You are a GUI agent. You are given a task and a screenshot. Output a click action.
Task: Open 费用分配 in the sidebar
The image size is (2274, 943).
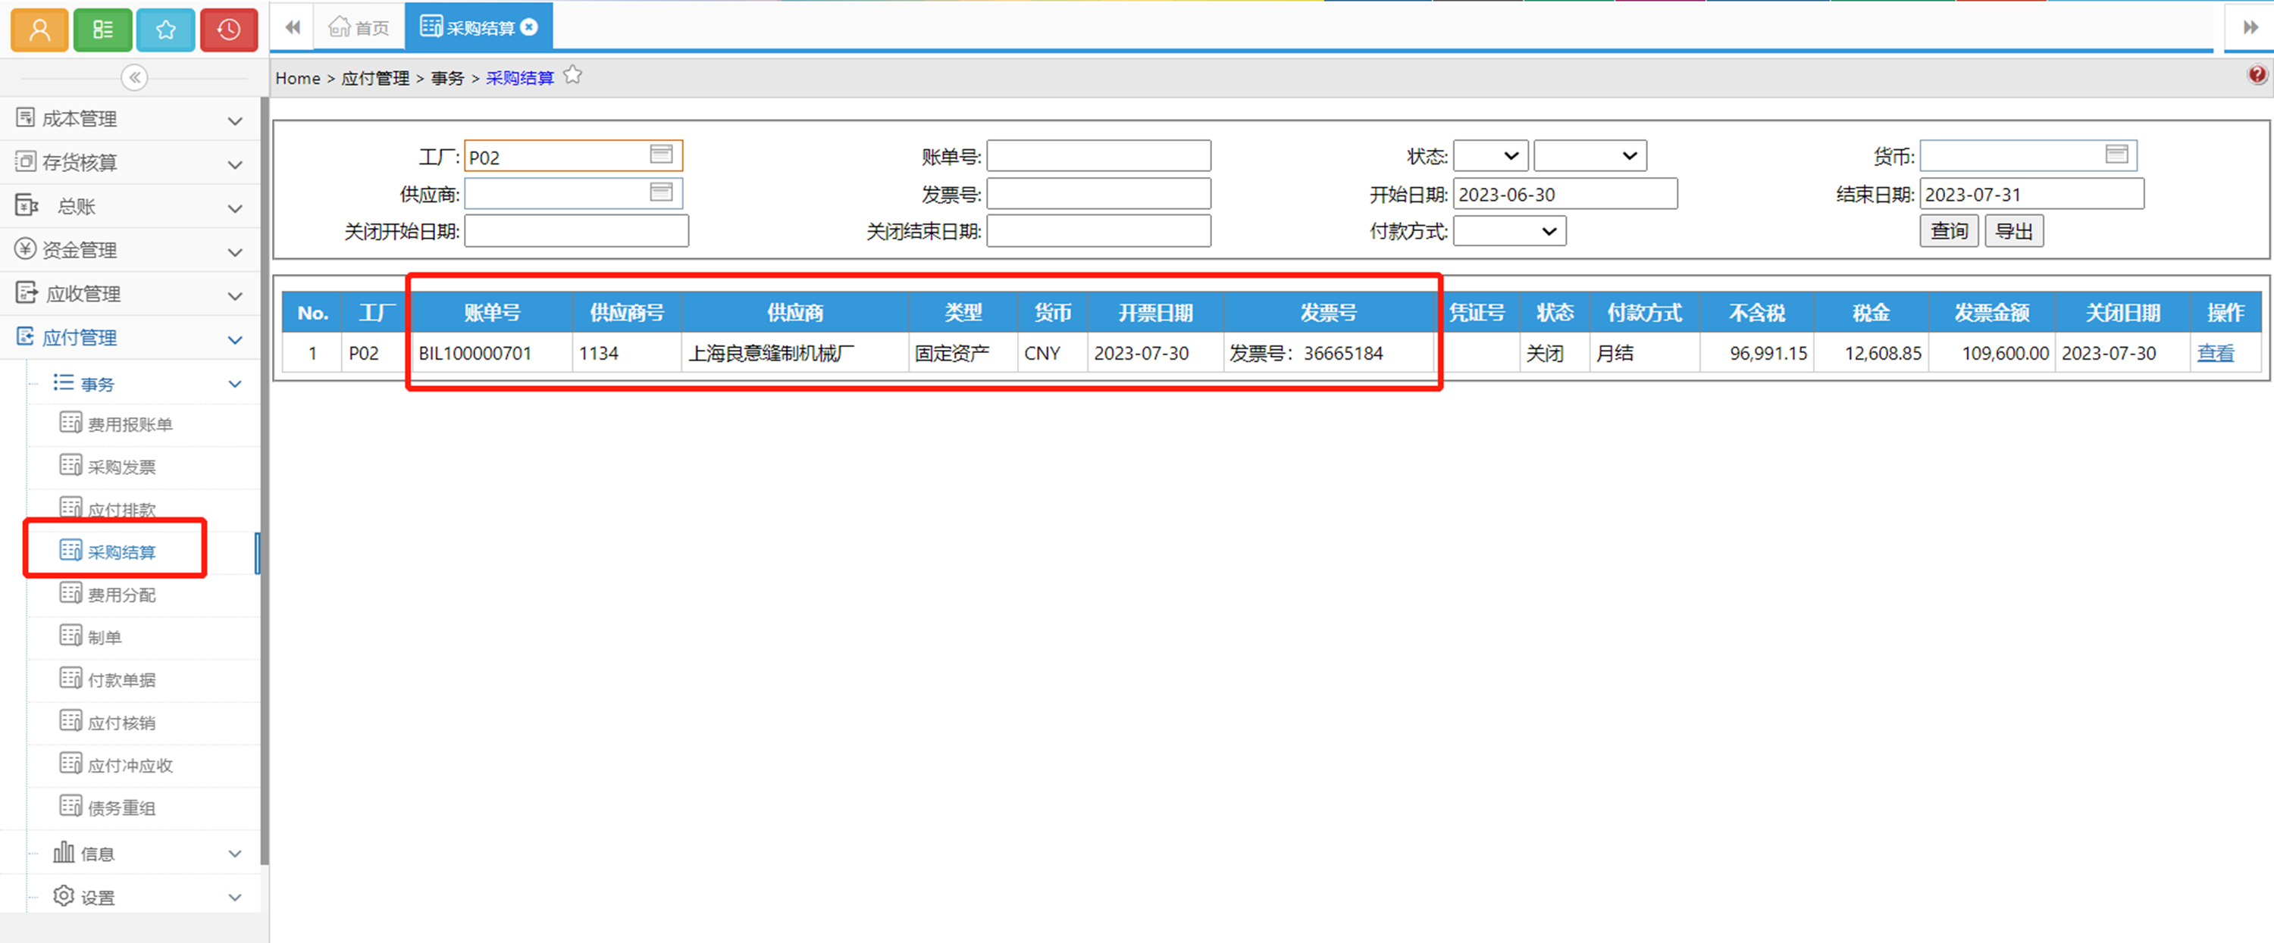click(121, 595)
